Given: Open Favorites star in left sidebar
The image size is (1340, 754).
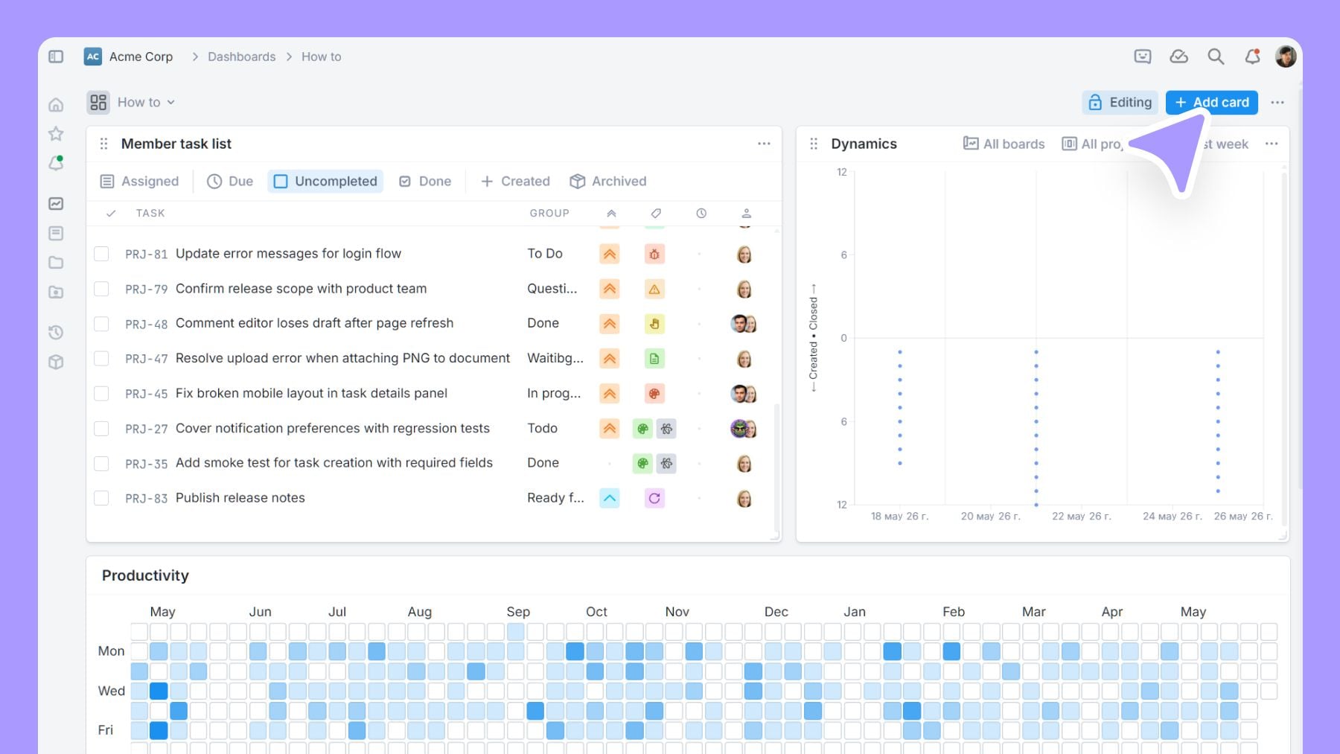Looking at the screenshot, I should click(x=56, y=134).
